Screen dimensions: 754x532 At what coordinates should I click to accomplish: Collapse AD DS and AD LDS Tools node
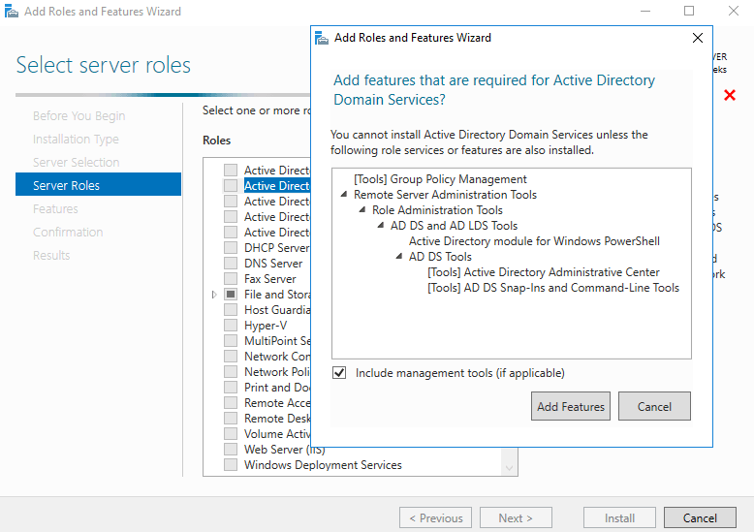(x=380, y=225)
